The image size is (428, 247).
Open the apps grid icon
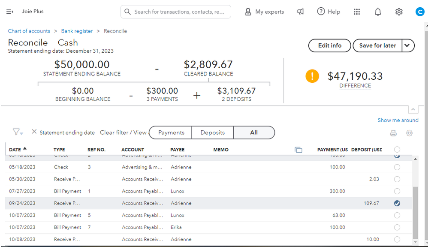357,12
